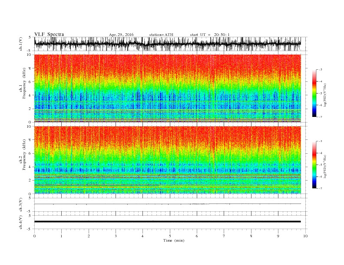344x265 pixels.
Task: Click the thick black ch.4 voltage trace
Action: pyautogui.click(x=167, y=222)
